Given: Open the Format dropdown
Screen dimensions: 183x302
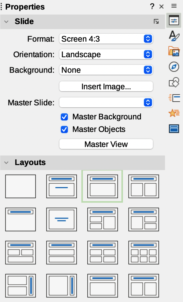Looking at the screenshot, I should click(x=106, y=39).
